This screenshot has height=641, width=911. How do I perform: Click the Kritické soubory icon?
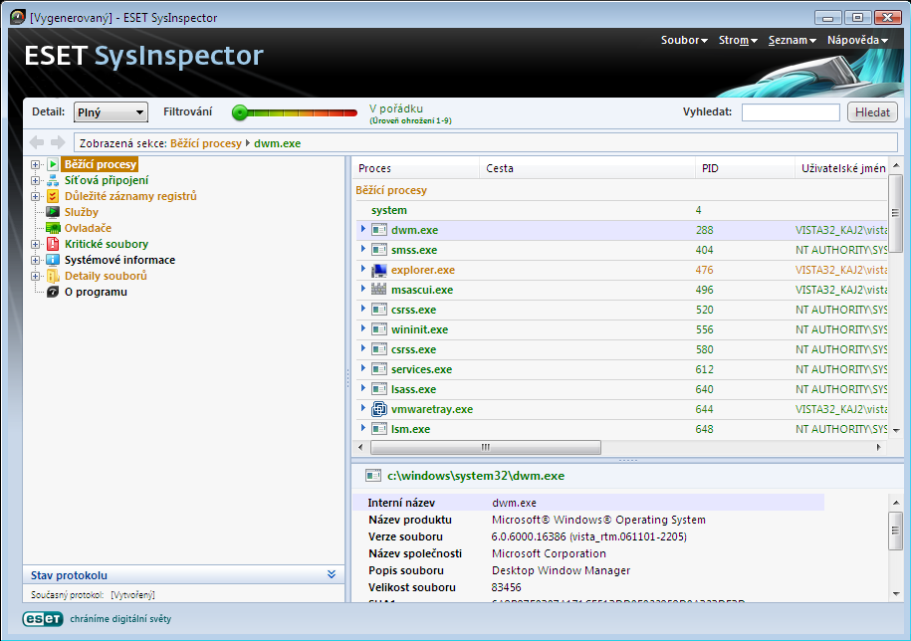pyautogui.click(x=53, y=244)
